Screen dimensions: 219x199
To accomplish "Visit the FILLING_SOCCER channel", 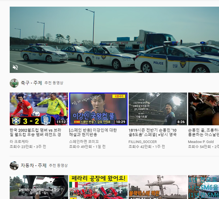I will pyautogui.click(x=143, y=142).
